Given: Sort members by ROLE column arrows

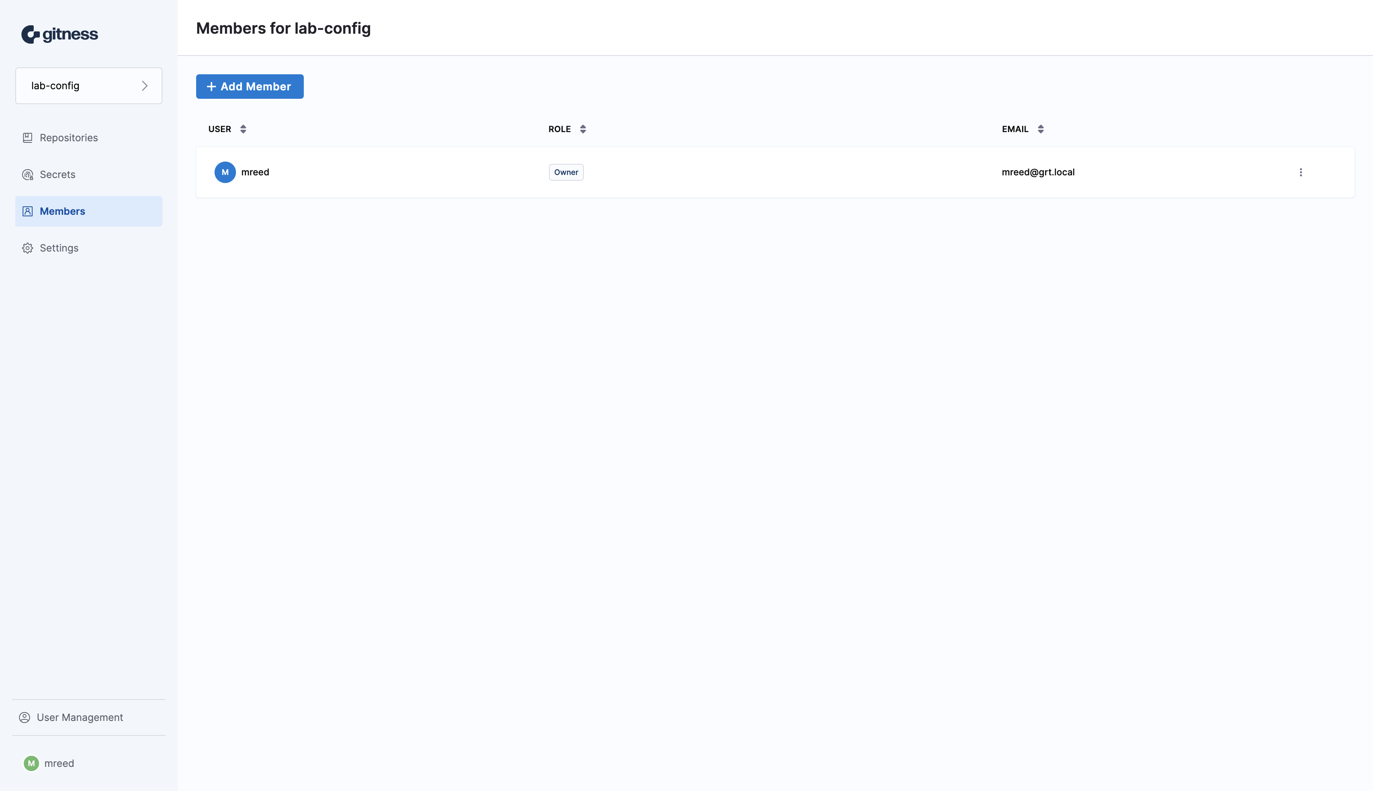Looking at the screenshot, I should coord(583,129).
